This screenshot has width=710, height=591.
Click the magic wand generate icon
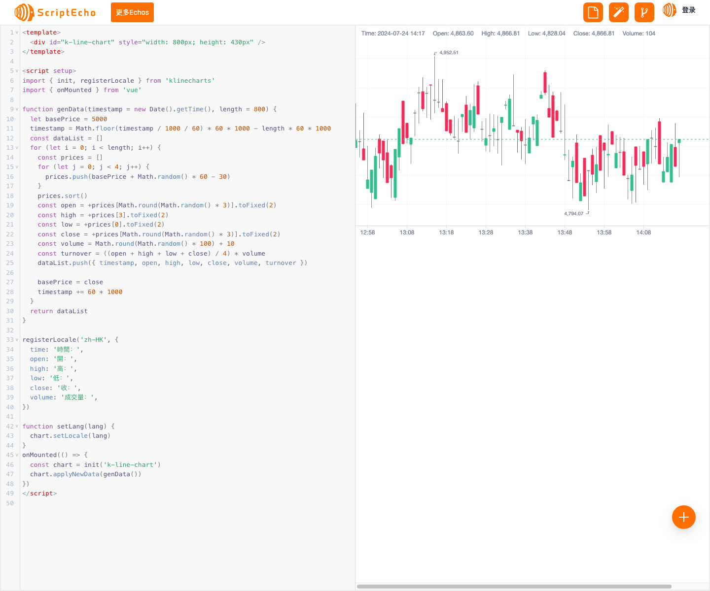[x=619, y=12]
